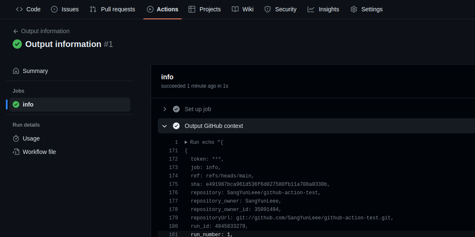
Task: Open the Projects tab
Action: pos(204,9)
